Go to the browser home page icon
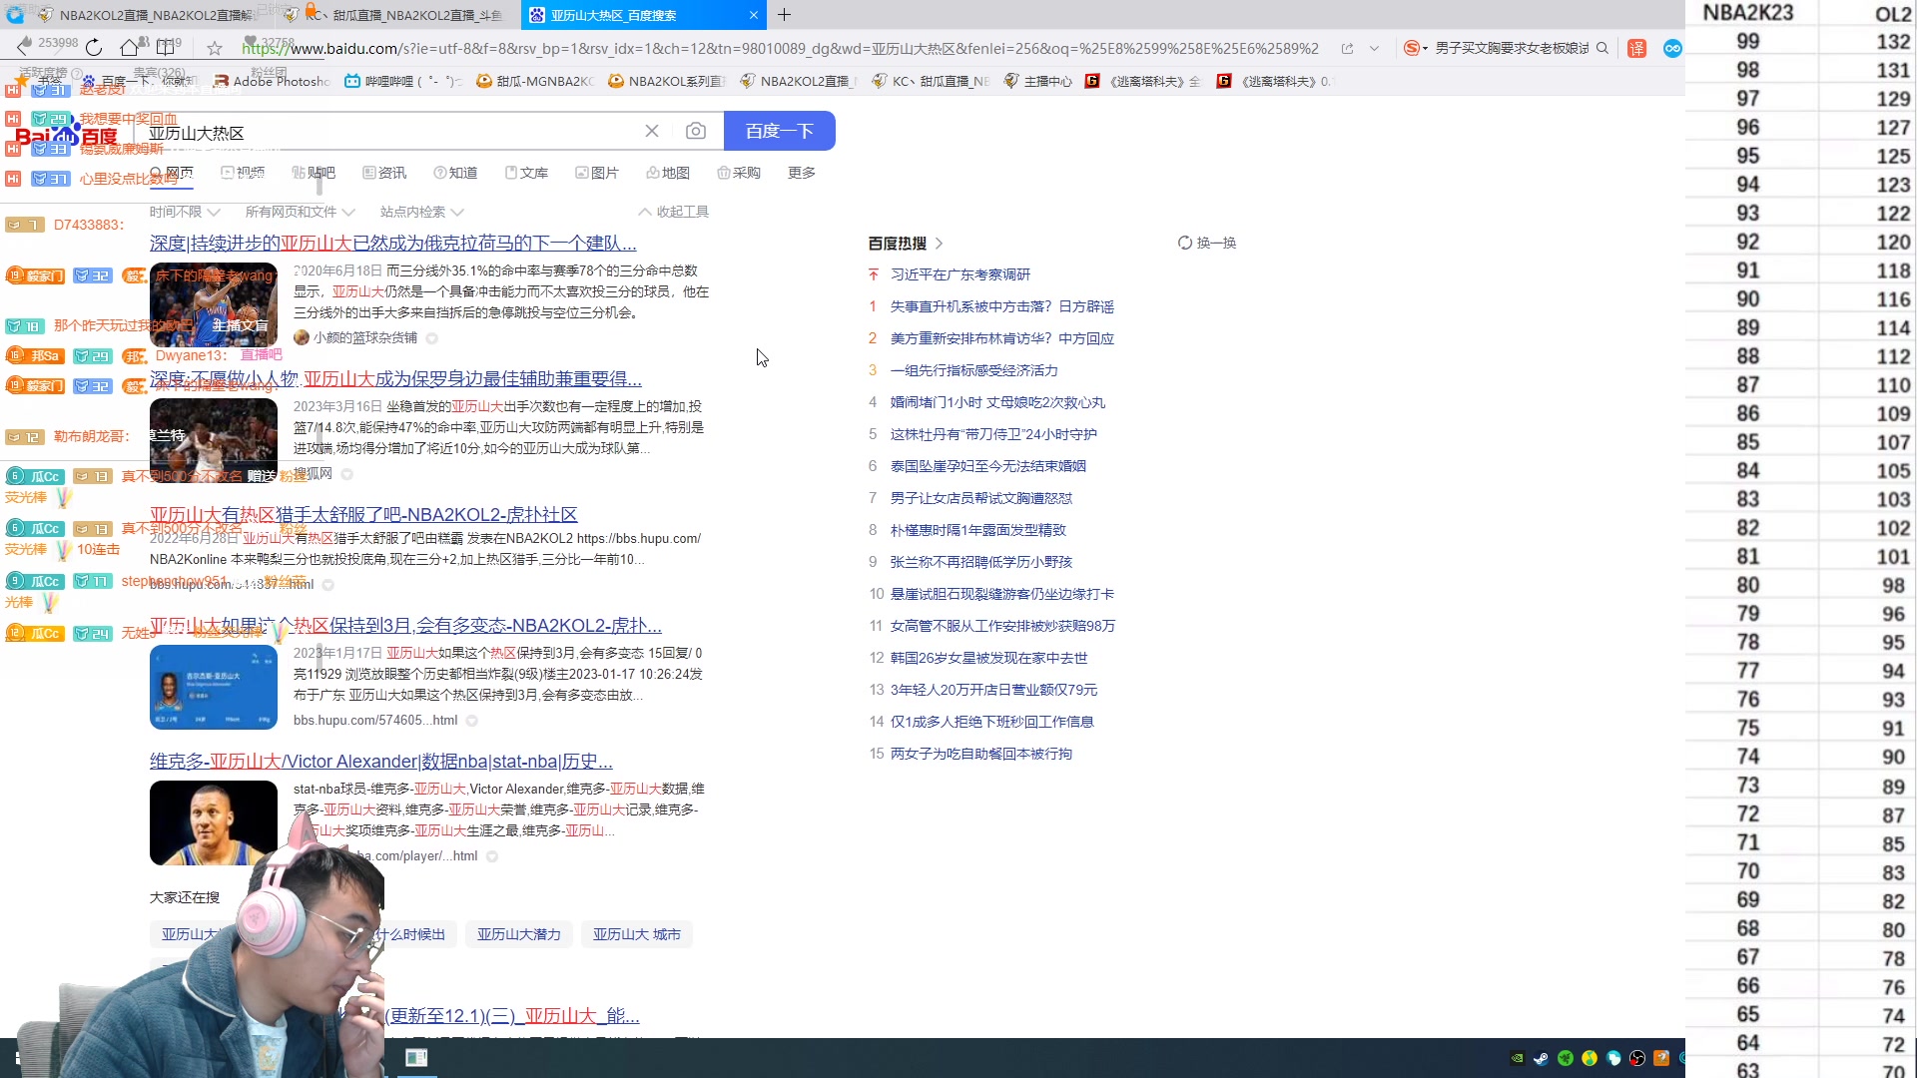Image resolution: width=1917 pixels, height=1078 pixels. (x=129, y=47)
